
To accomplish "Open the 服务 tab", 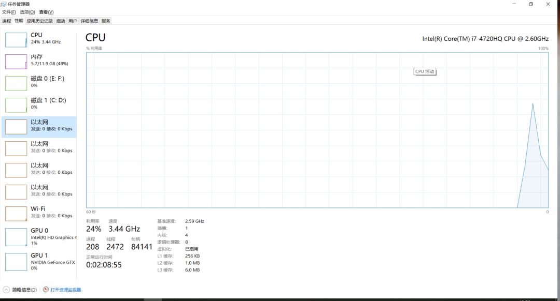I will 106,21.
